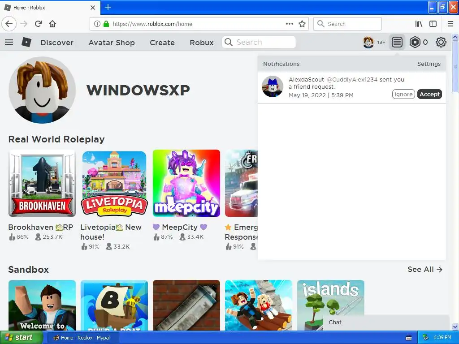Click the on-screen keyboard tray icon
The height and width of the screenshot is (344, 459).
pos(409,338)
